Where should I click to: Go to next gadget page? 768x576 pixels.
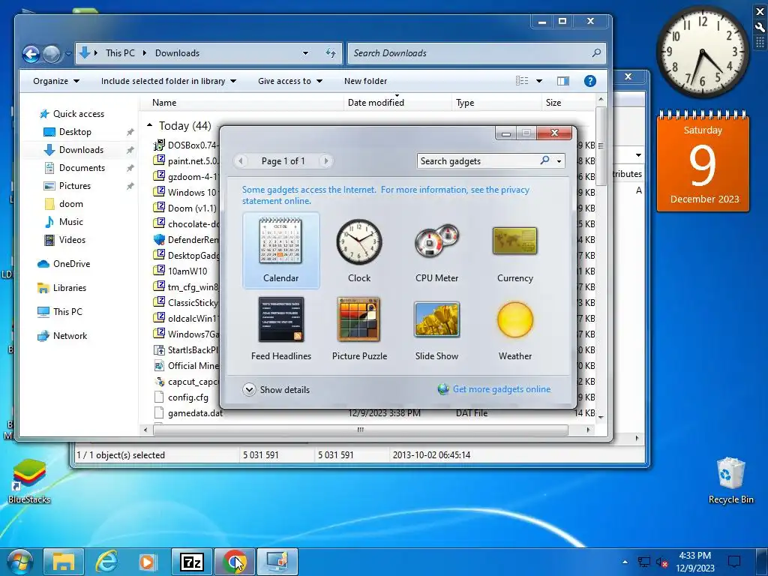point(326,160)
